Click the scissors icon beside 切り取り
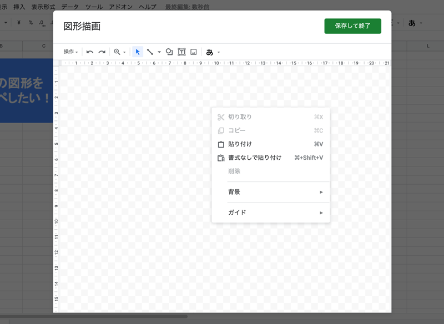Image resolution: width=444 pixels, height=324 pixels. (x=221, y=117)
